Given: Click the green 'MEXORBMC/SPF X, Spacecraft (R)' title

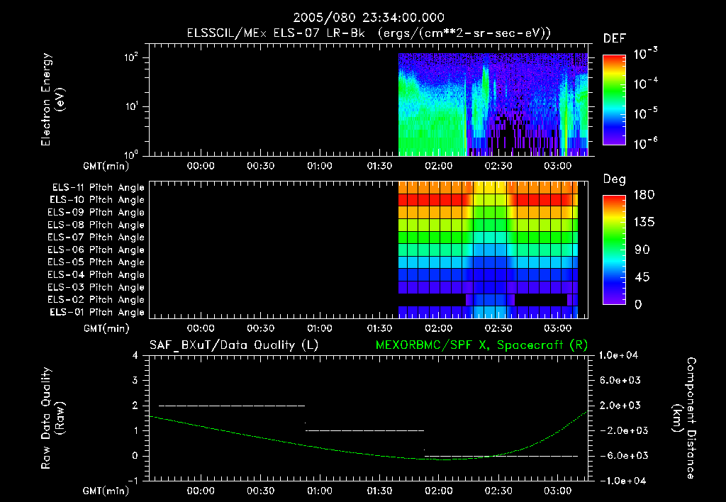Looking at the screenshot, I should click(481, 345).
